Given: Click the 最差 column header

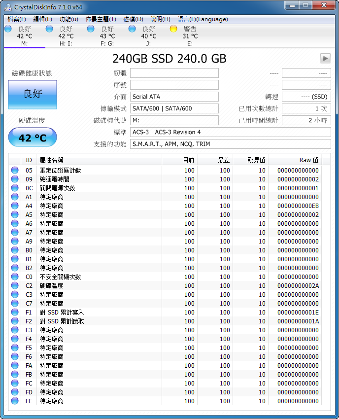Looking at the screenshot, I should 215,160.
